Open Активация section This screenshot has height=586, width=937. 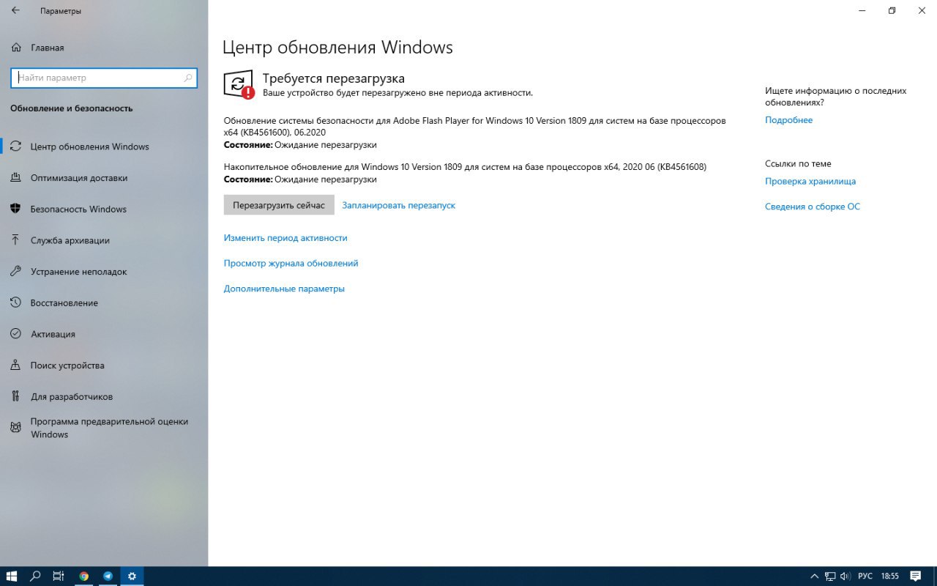(104, 334)
